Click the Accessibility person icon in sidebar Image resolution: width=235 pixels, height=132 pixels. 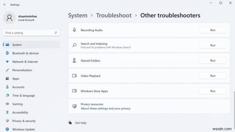click(x=7, y=112)
